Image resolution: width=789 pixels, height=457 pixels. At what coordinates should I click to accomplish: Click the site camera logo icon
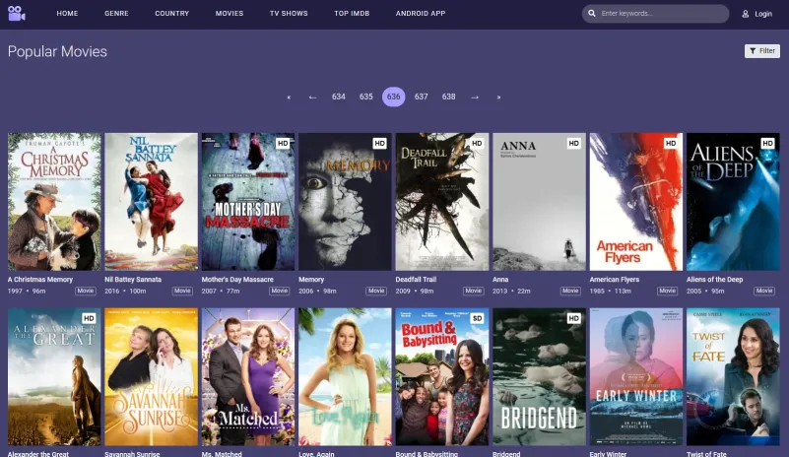click(16, 13)
